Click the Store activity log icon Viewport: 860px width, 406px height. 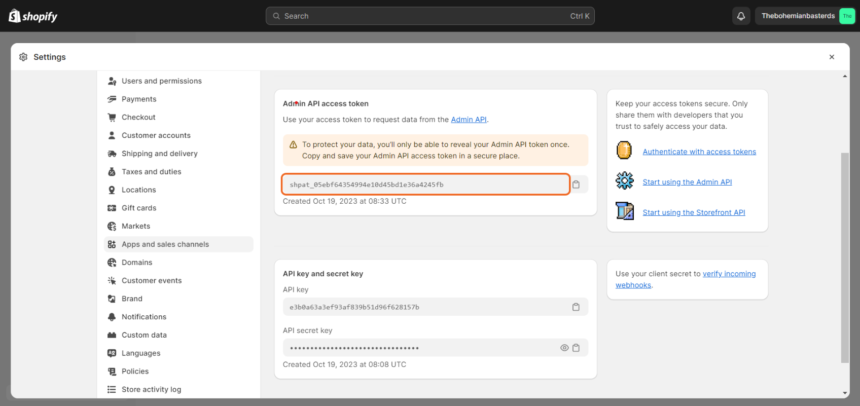[112, 389]
